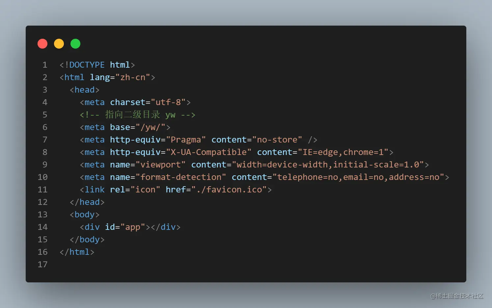492x308 pixels.
Task: Click line number 17 in gutter
Action: point(42,265)
